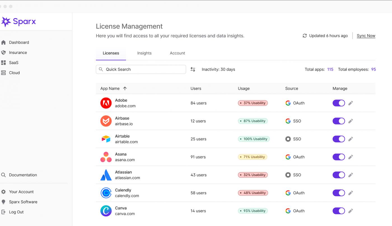Click "91 users" in Asana row
The height and width of the screenshot is (226, 392).
pyautogui.click(x=198, y=157)
